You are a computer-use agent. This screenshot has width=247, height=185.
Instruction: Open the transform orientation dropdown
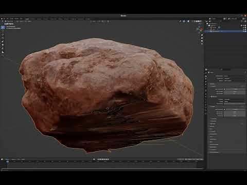95,21
